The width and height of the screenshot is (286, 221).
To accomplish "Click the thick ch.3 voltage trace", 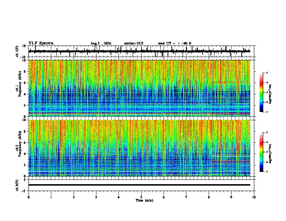I will (x=139, y=185).
